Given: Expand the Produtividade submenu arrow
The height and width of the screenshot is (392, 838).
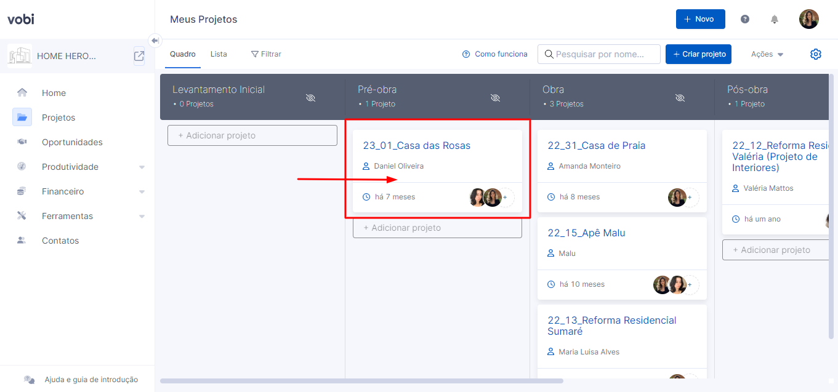Looking at the screenshot, I should (x=142, y=167).
